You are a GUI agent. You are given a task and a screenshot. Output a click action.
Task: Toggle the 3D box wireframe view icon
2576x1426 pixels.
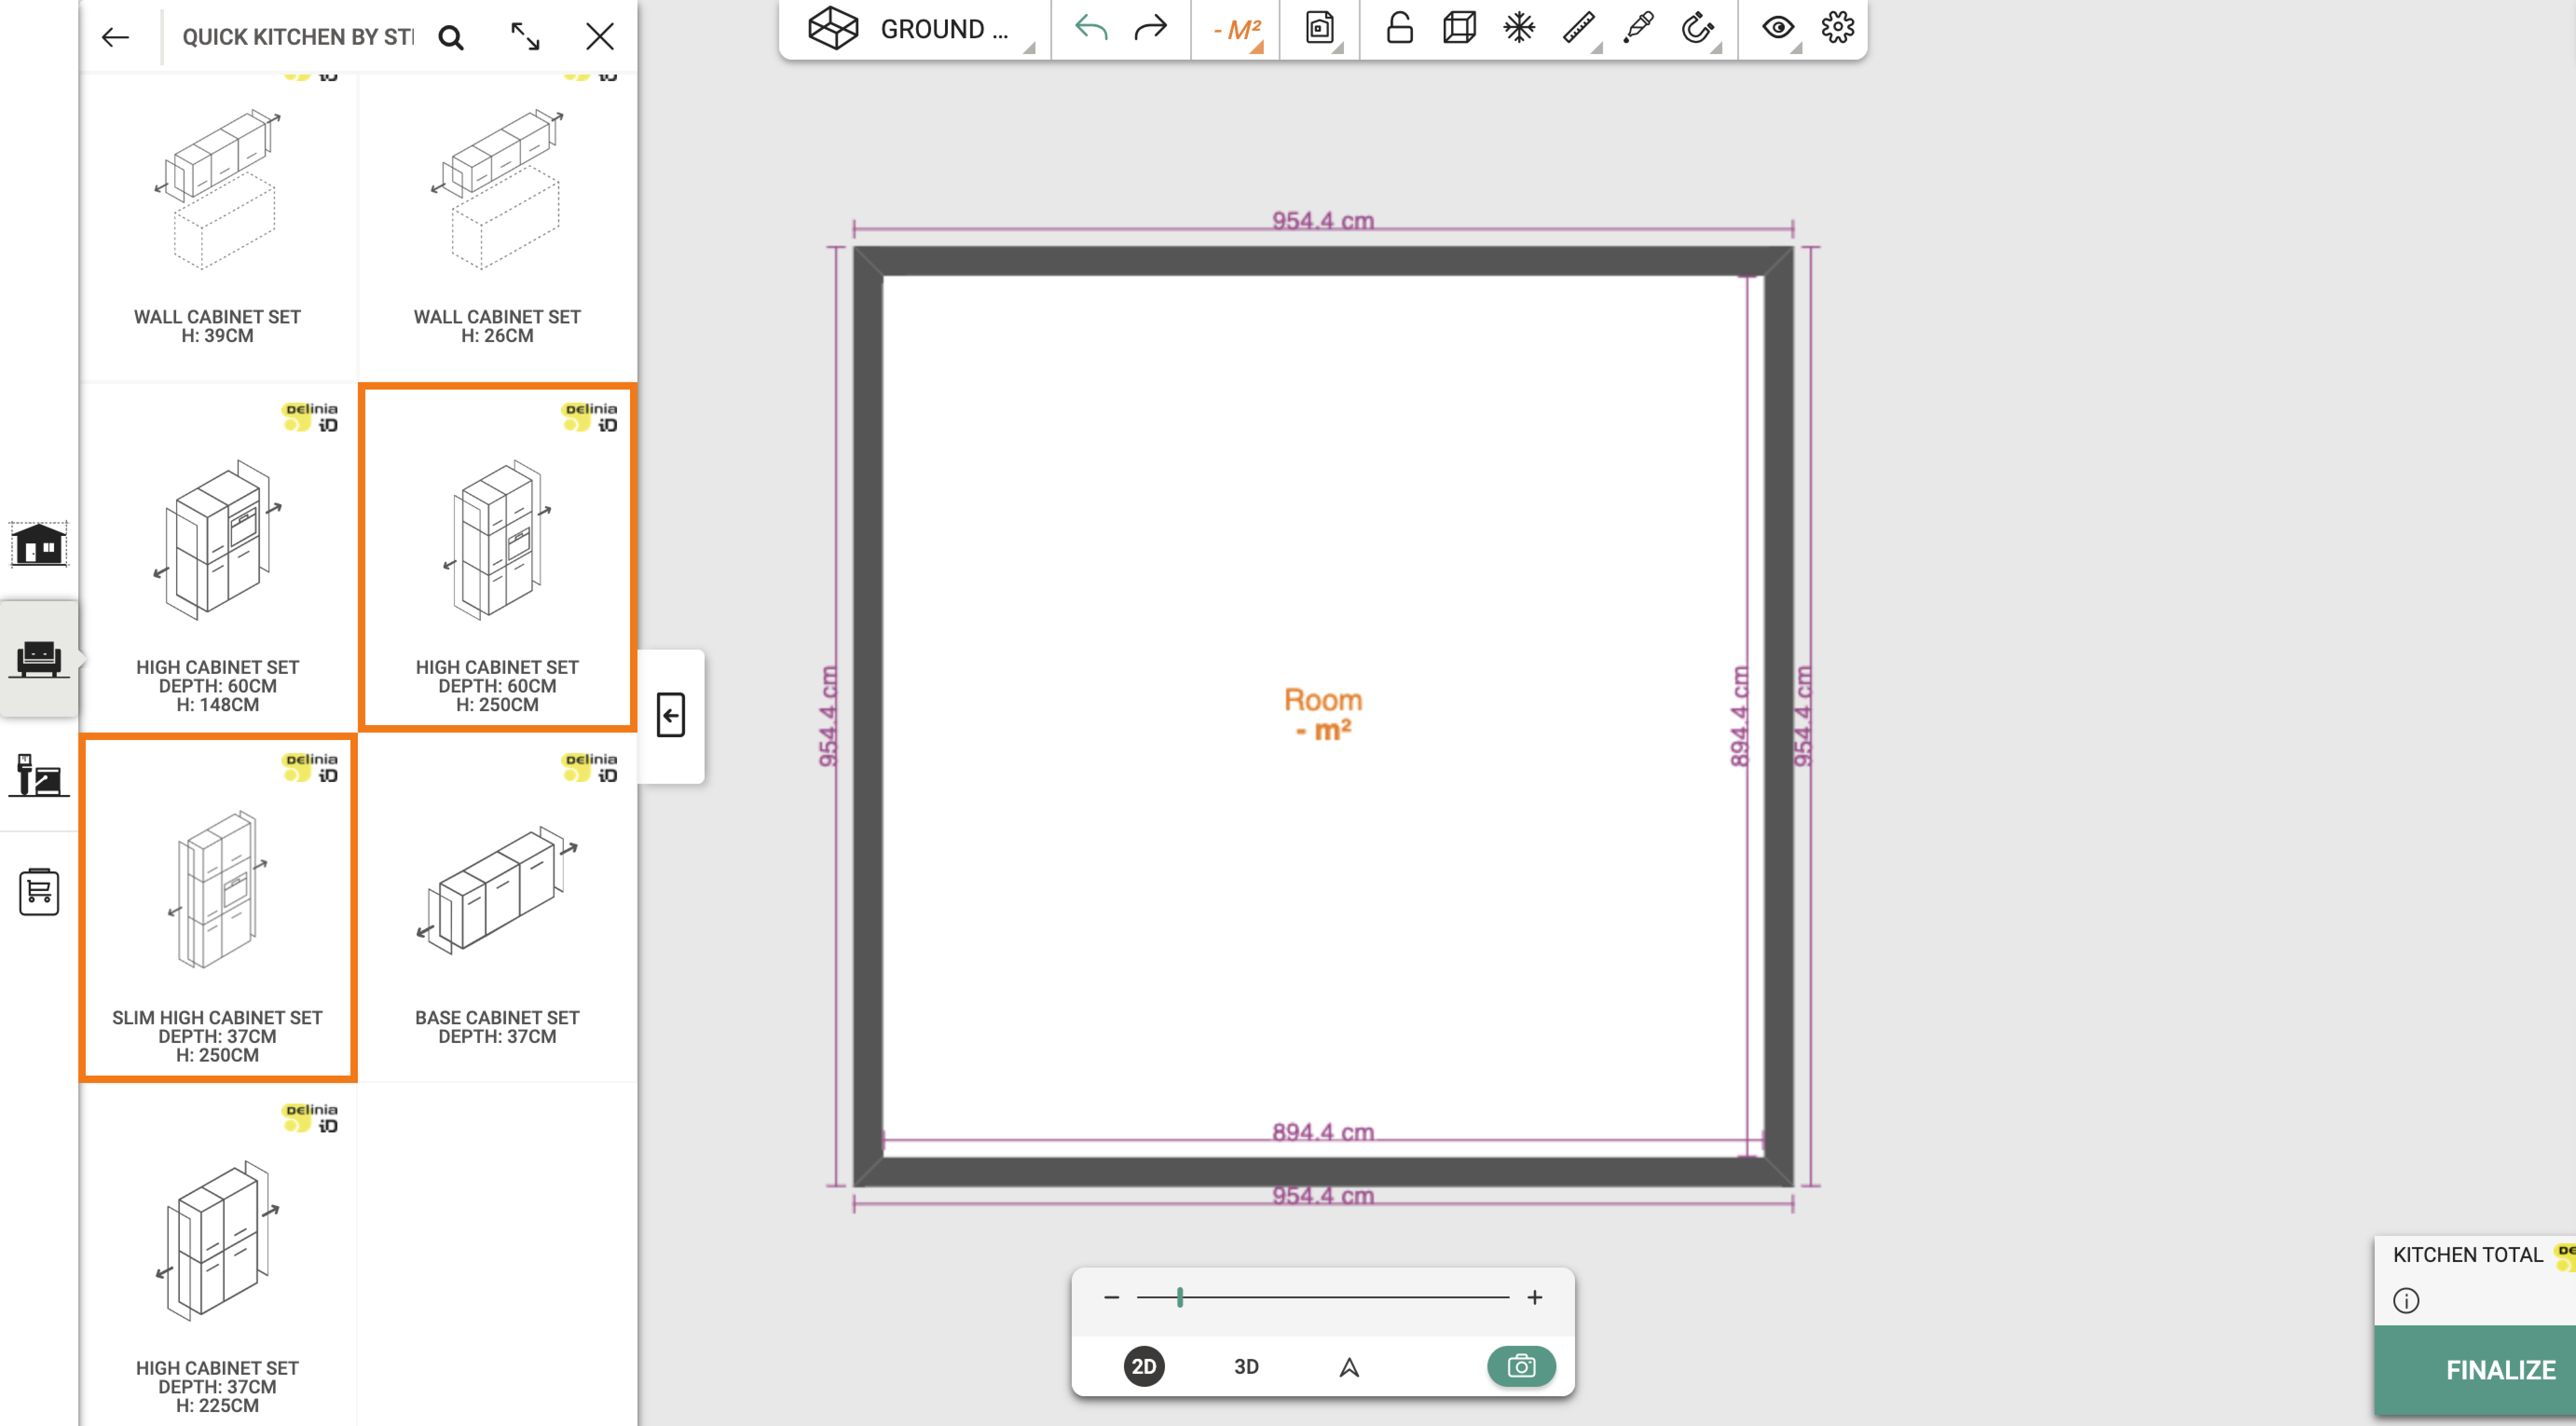[1459, 28]
